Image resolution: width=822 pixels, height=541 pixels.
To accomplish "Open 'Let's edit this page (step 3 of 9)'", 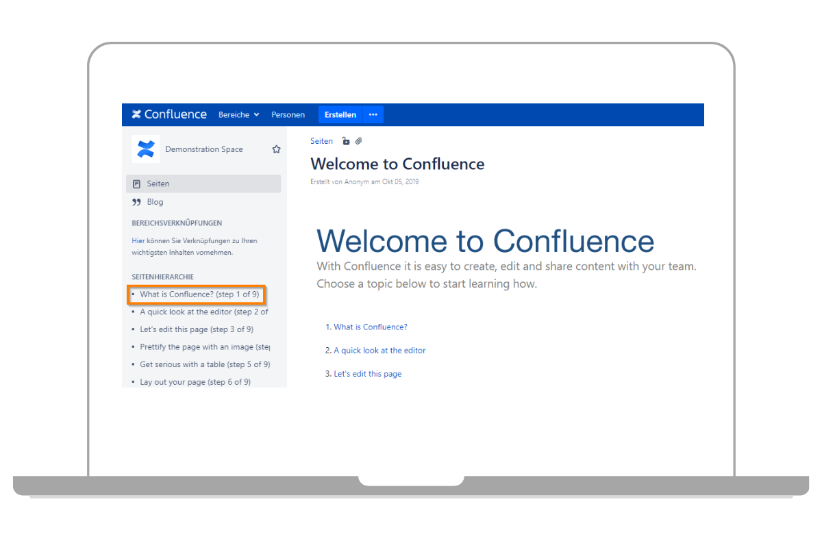I will 197,329.
